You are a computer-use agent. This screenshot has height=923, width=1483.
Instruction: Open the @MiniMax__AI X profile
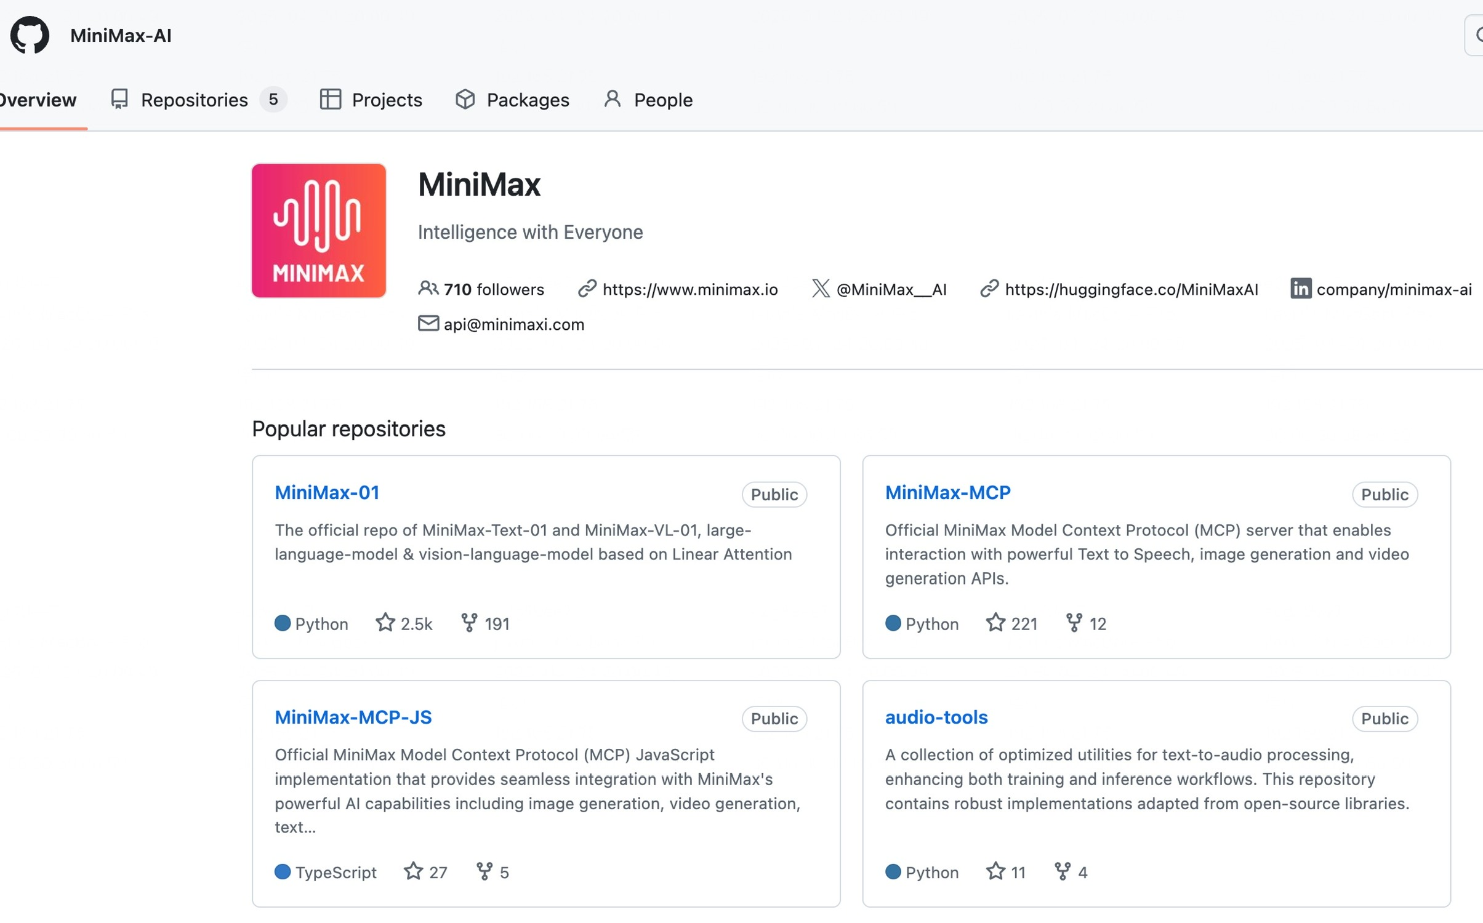pyautogui.click(x=891, y=289)
